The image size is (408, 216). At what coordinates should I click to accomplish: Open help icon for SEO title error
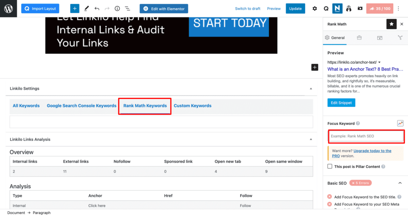(399, 197)
